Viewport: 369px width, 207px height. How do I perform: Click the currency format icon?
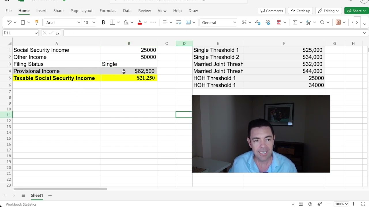coord(244,22)
